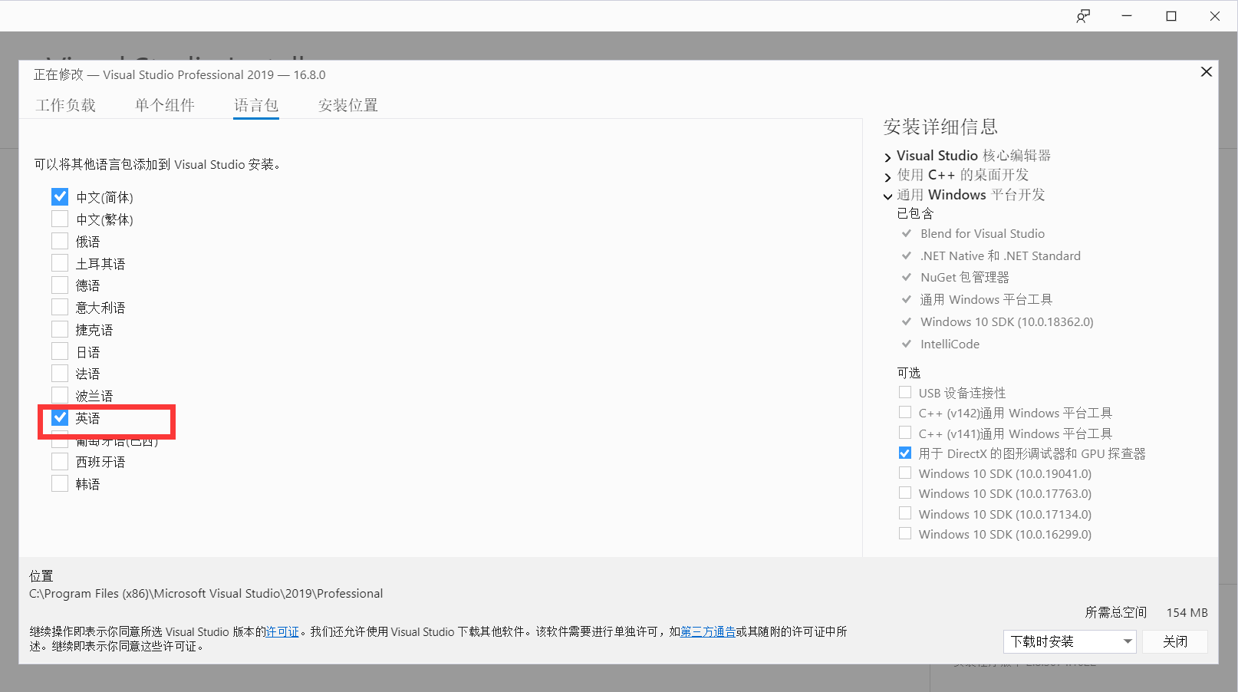Select Windows 10 SDK (10.0.17134.0) checkbox
This screenshot has width=1238, height=692.
click(x=905, y=514)
